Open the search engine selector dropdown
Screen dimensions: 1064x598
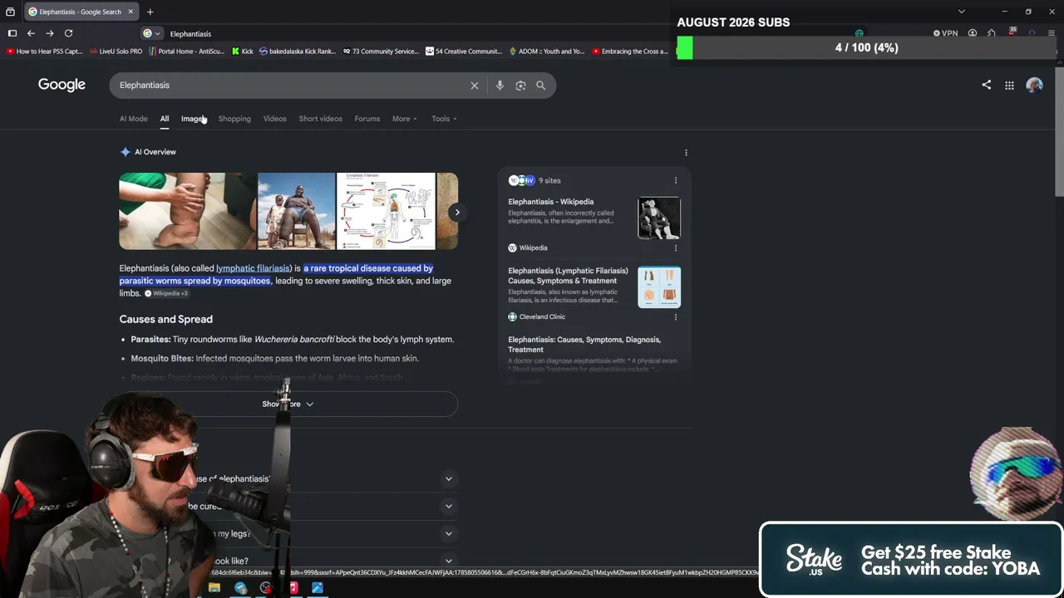point(150,33)
